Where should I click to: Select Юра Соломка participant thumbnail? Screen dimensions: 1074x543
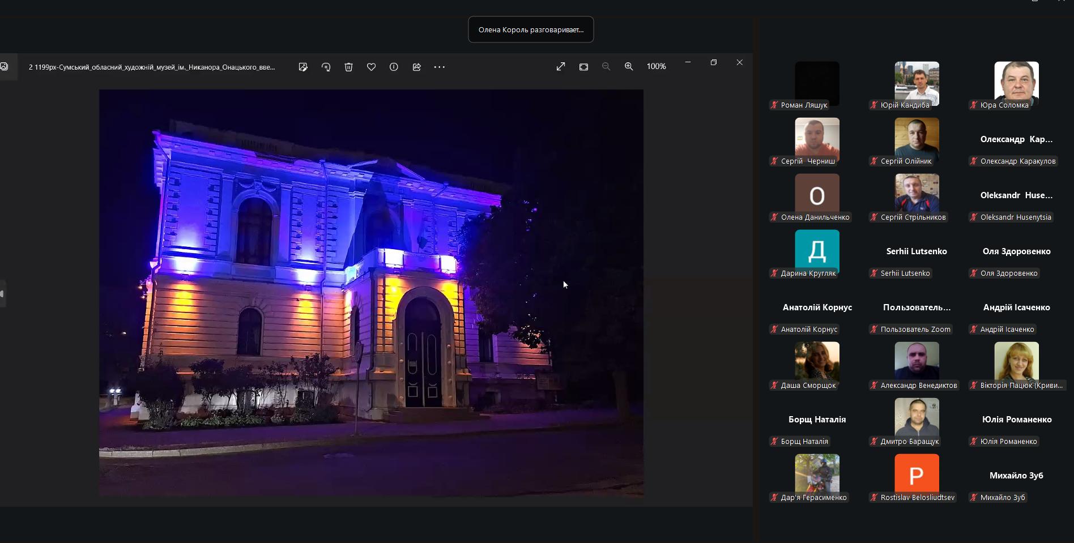(1016, 83)
